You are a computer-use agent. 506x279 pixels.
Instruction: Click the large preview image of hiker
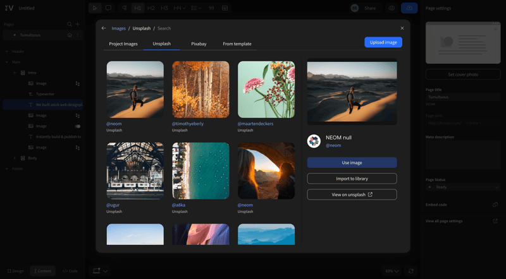[x=352, y=92]
